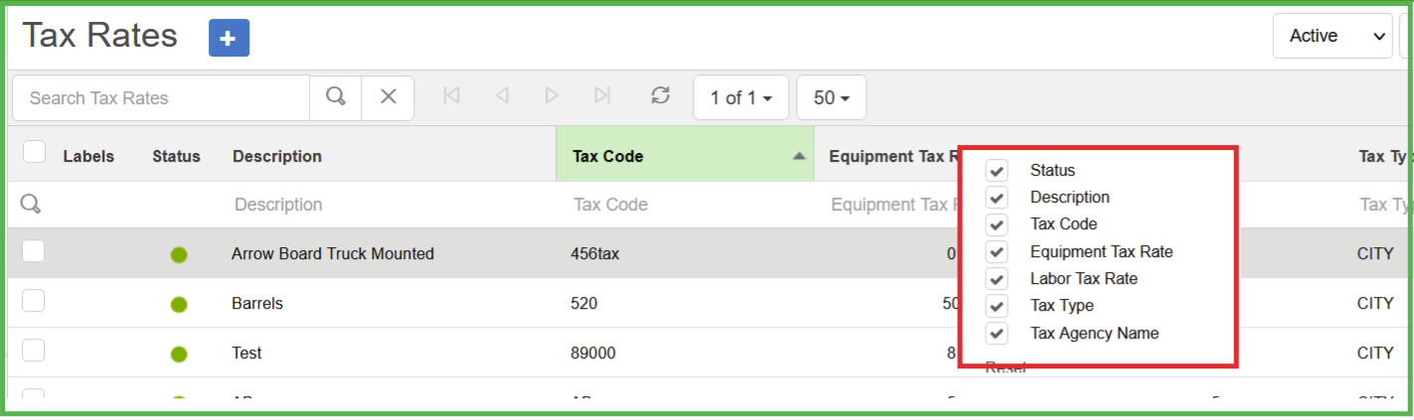Go to previous page arrow icon
Image resolution: width=1414 pixels, height=420 pixels.
pos(502,96)
